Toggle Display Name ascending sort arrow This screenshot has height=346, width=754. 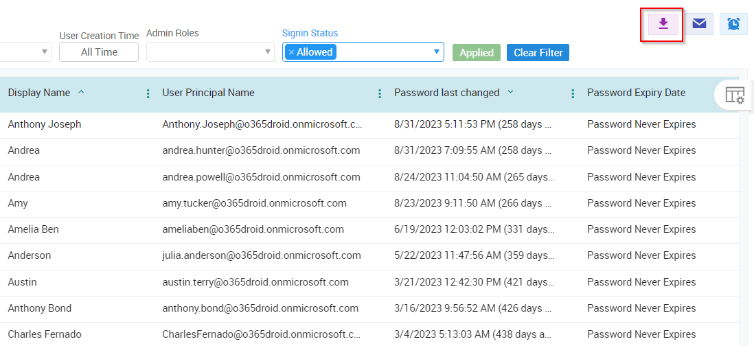81,92
